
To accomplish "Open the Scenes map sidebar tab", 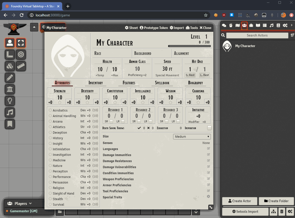I will coord(237,25).
